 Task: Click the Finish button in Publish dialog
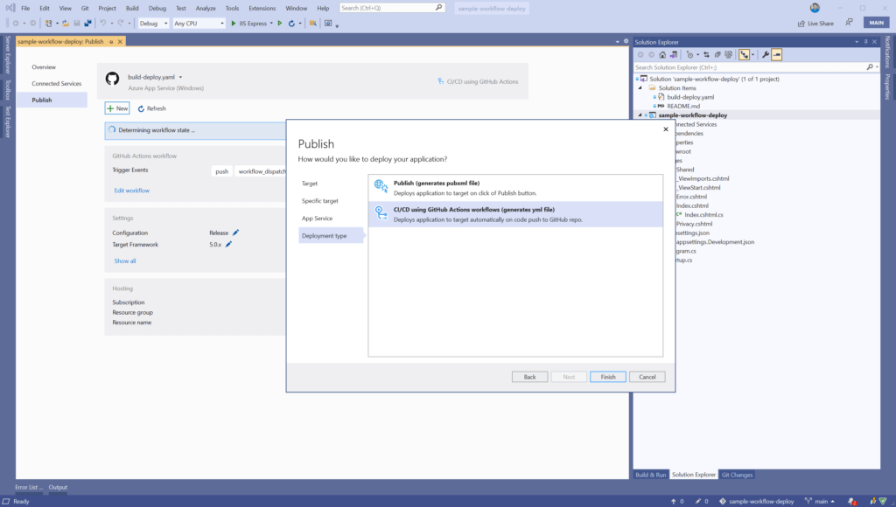608,376
